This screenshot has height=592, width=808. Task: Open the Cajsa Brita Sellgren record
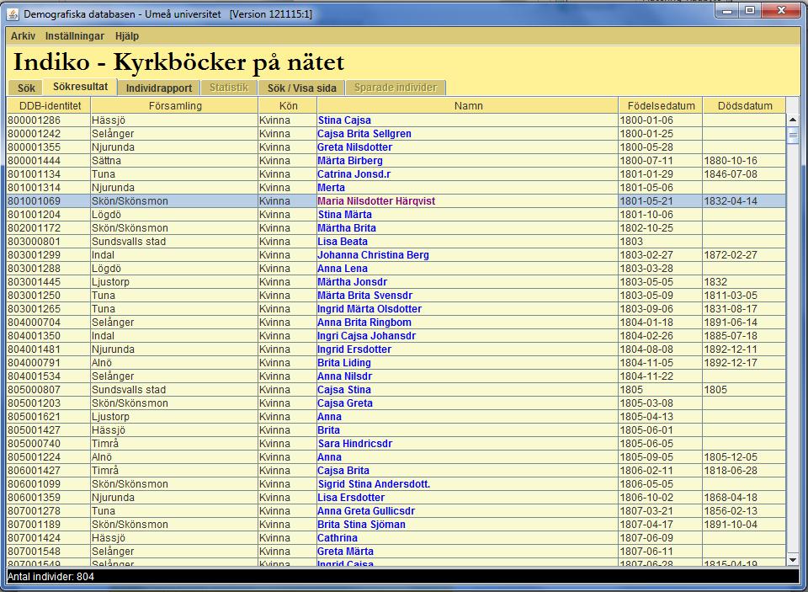click(x=364, y=134)
